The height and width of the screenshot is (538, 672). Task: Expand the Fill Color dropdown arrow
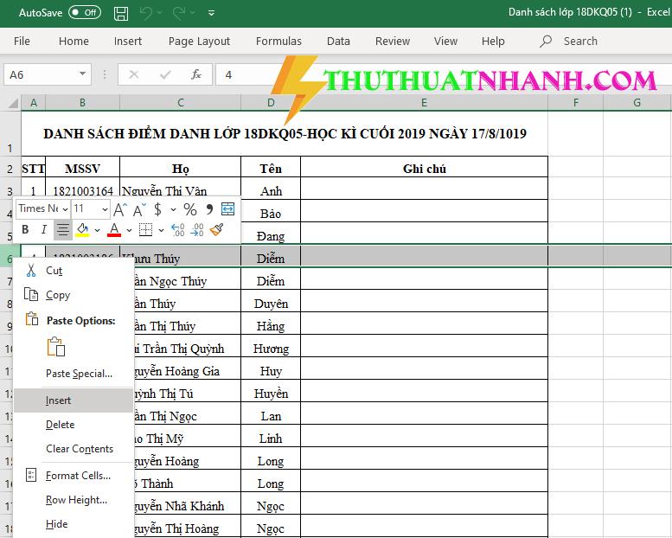point(97,231)
